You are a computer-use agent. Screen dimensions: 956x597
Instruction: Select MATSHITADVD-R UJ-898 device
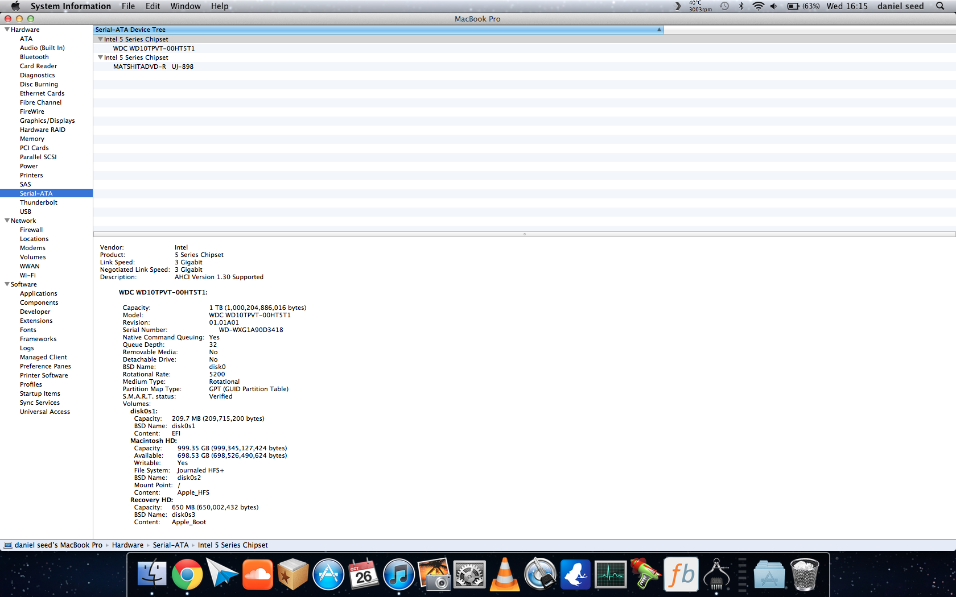(x=153, y=67)
